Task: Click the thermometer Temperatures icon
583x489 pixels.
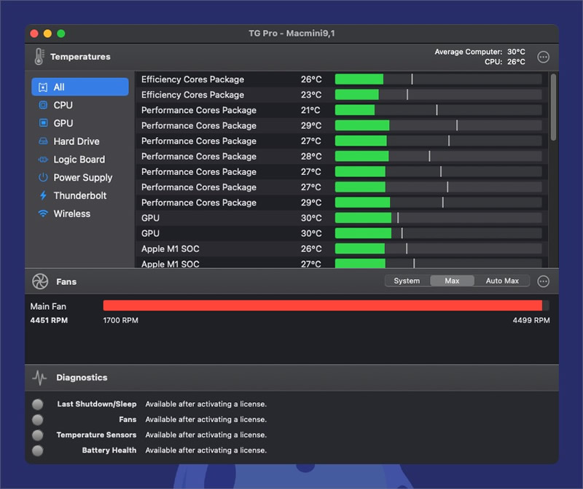Action: pos(39,57)
